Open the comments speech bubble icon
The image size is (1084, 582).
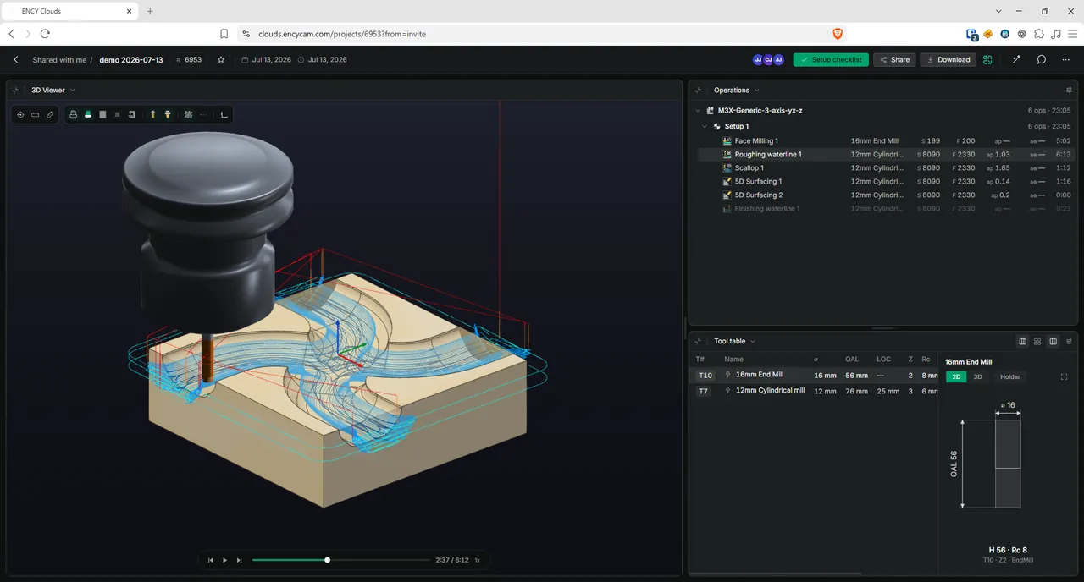(1042, 59)
